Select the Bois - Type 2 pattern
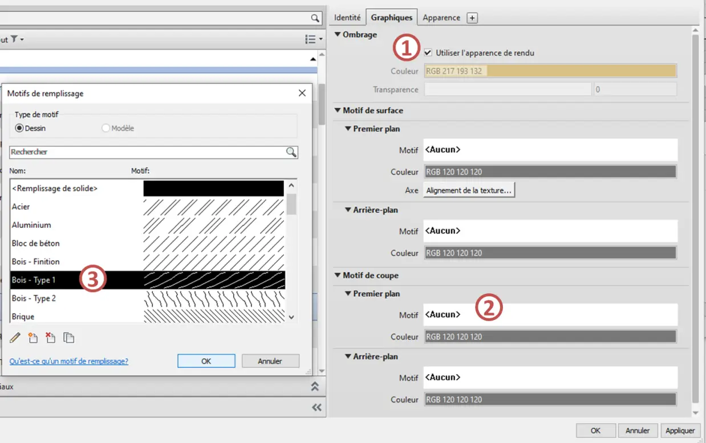This screenshot has width=706, height=443. tap(148, 298)
